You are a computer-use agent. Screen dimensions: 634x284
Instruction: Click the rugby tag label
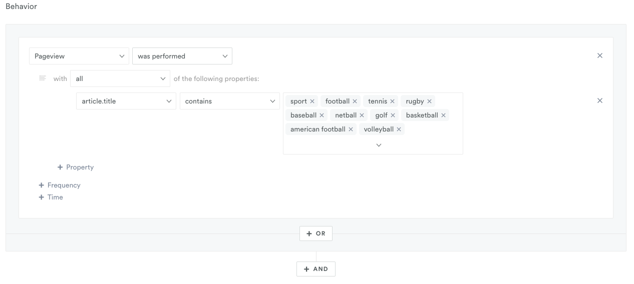pos(415,101)
